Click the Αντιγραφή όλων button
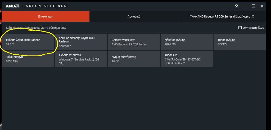The image size is (271, 130). point(251,28)
